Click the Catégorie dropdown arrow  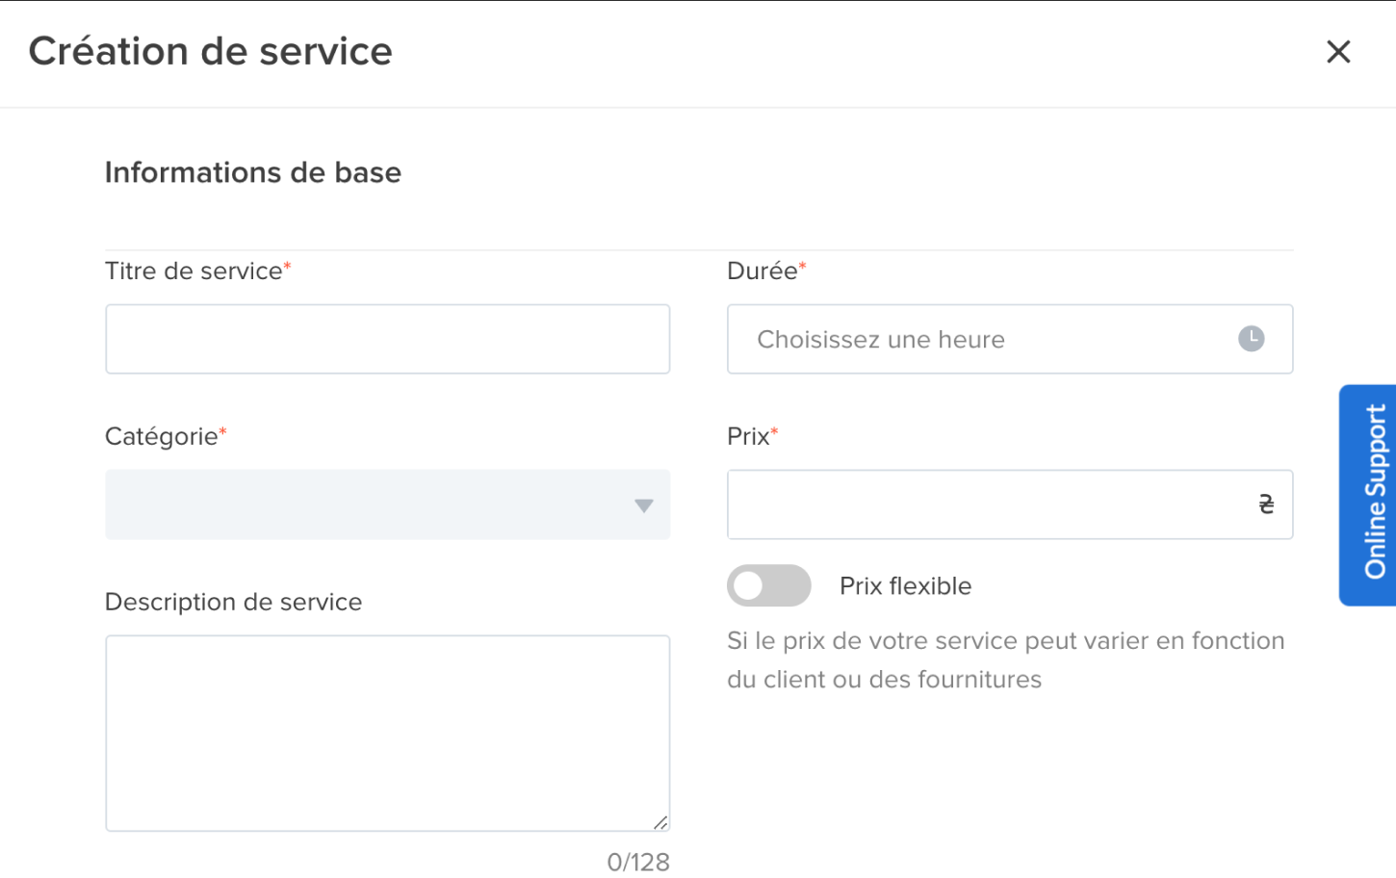click(x=644, y=505)
